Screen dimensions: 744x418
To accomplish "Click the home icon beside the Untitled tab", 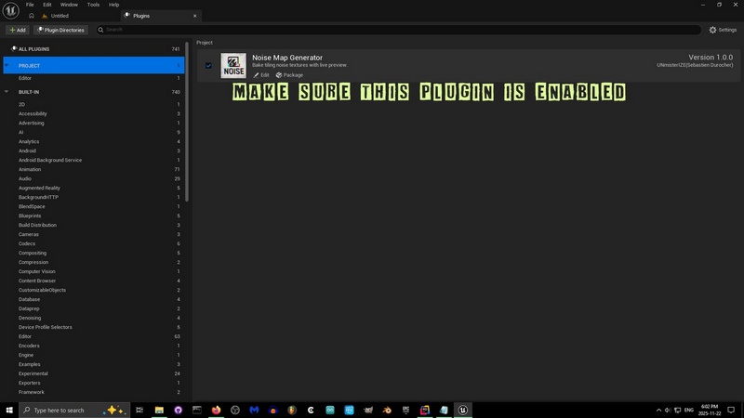I will pyautogui.click(x=32, y=16).
